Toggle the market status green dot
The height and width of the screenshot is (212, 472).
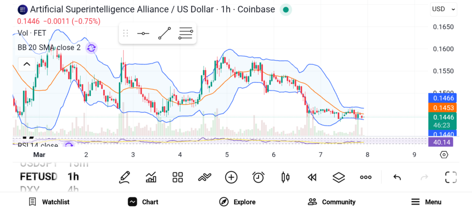(286, 9)
